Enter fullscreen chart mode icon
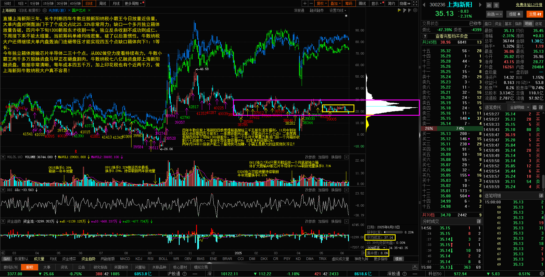 [x=415, y=3]
